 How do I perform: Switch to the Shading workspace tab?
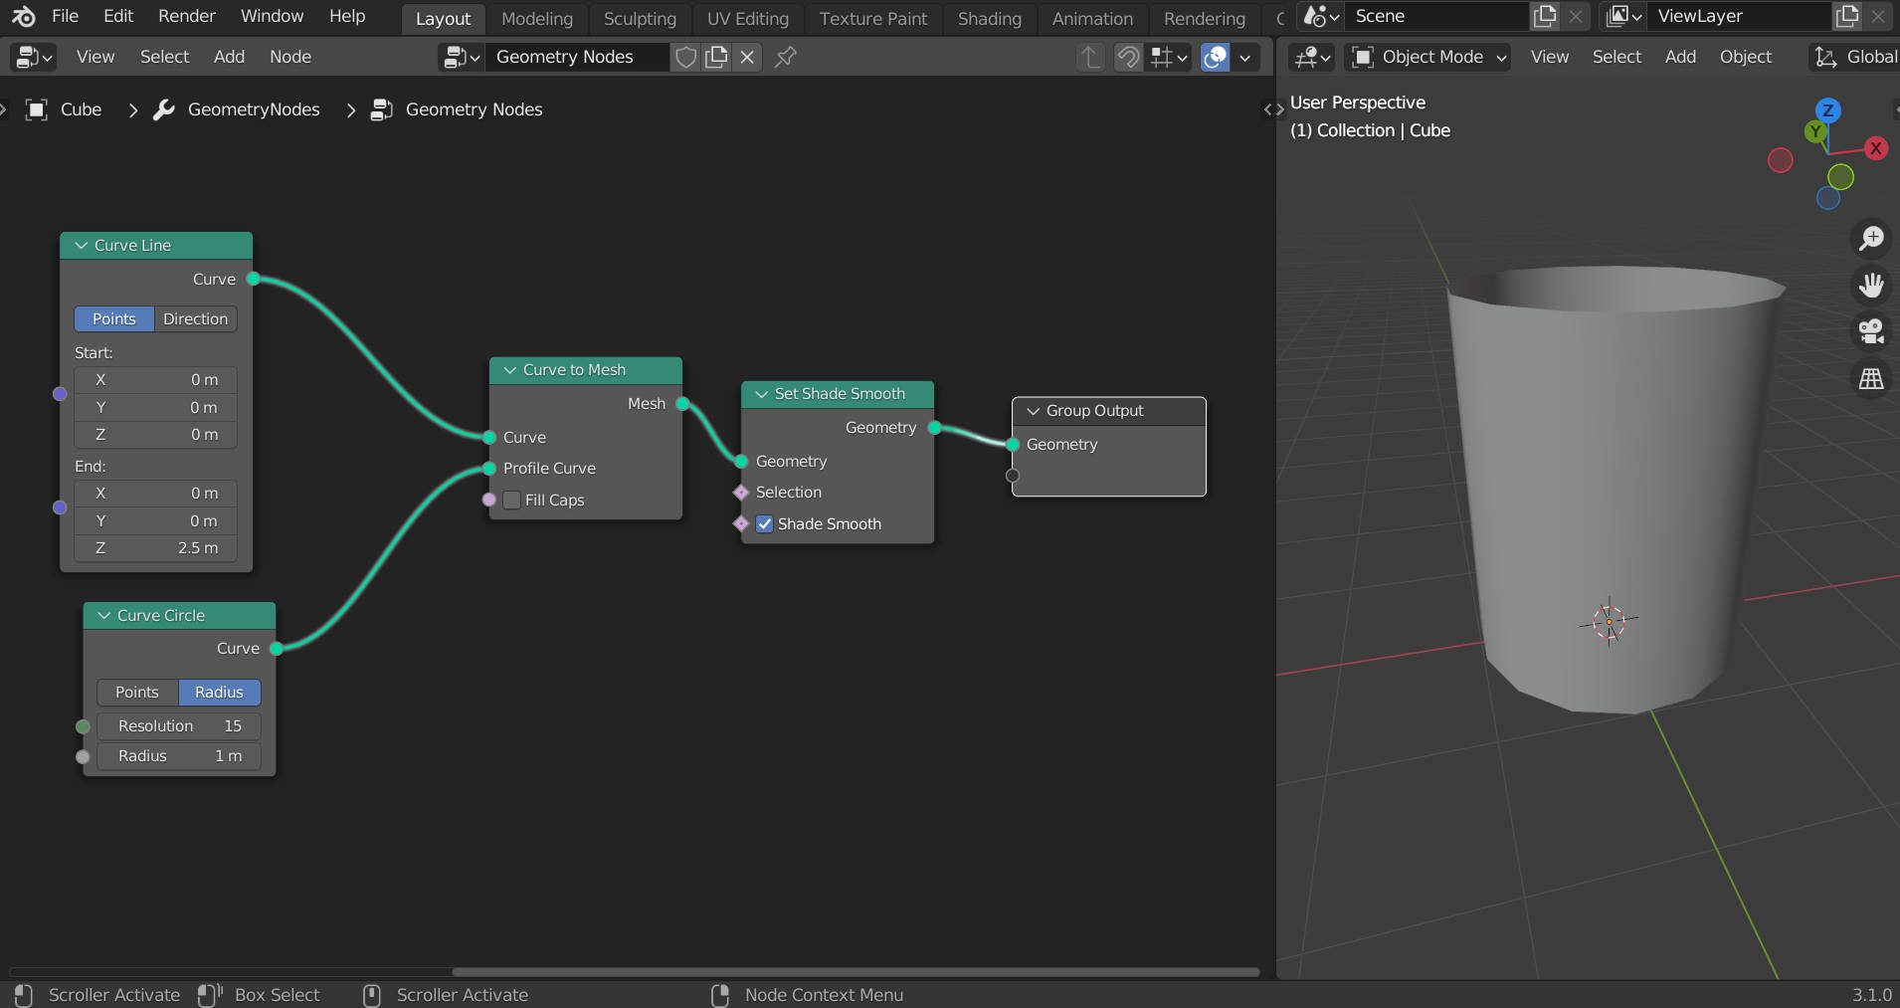[x=989, y=18]
